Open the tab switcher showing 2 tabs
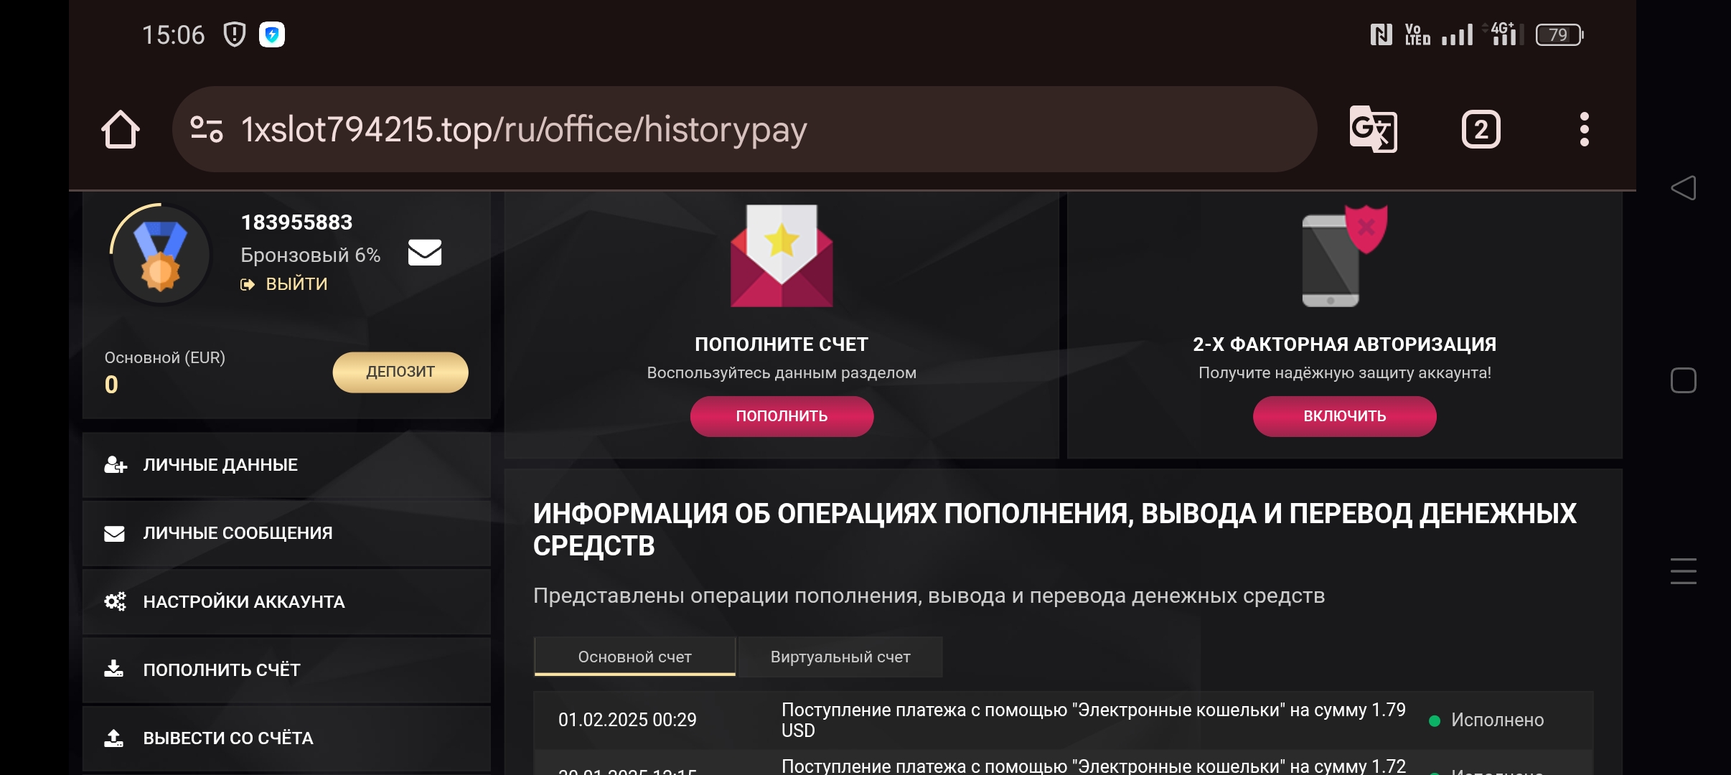1731x775 pixels. (1481, 130)
